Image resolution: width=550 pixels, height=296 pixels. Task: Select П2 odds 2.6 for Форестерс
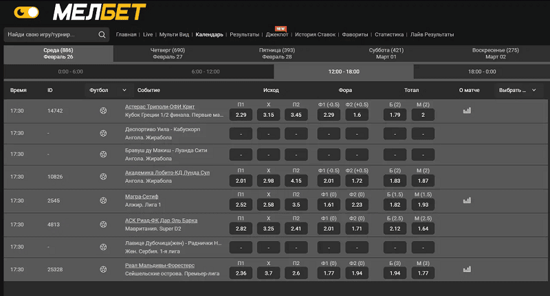point(296,273)
